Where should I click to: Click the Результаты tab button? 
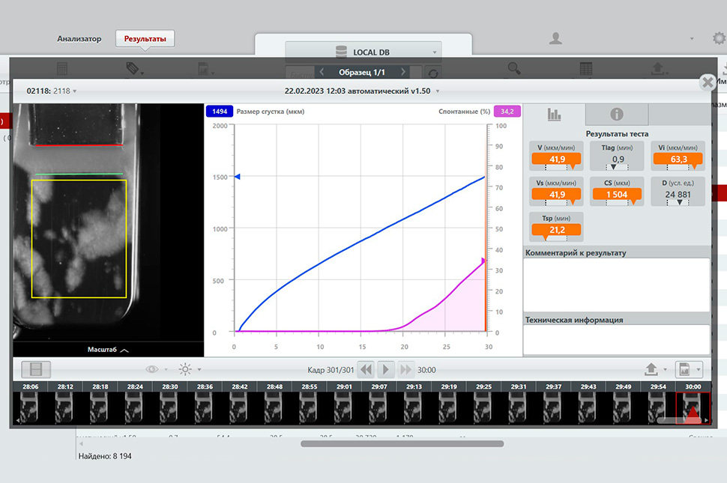click(145, 39)
